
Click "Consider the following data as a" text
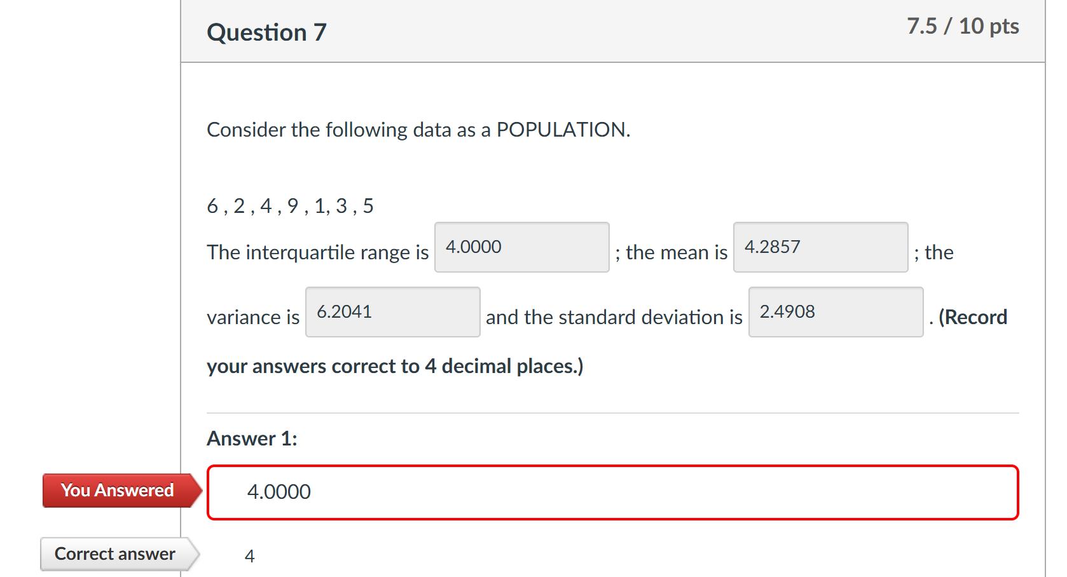(350, 130)
